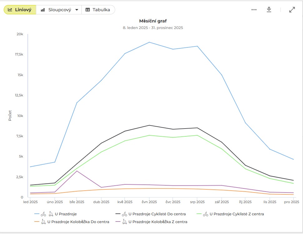Image resolution: width=303 pixels, height=234 pixels.
Task: Select the Sloupcový chart type
Action: click(x=56, y=10)
